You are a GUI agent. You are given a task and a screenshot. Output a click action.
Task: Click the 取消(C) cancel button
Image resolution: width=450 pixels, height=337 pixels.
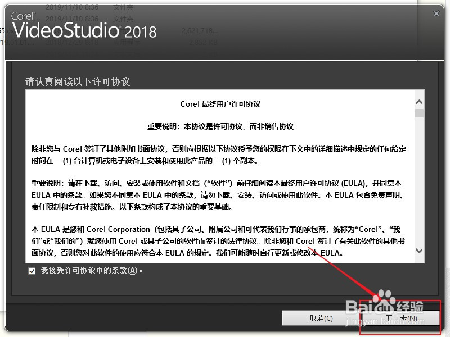321,318
